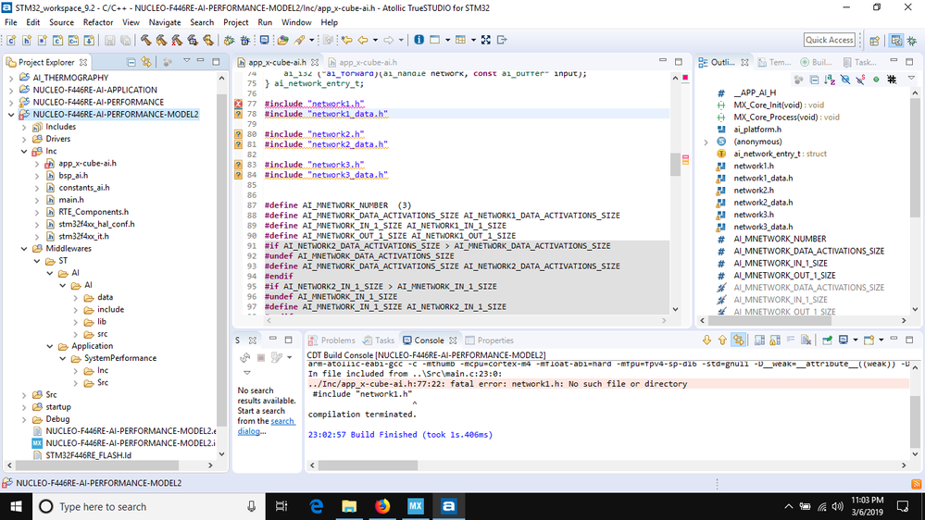The image size is (925, 520).
Task: Click the Build project hammer icon
Action: (146, 40)
